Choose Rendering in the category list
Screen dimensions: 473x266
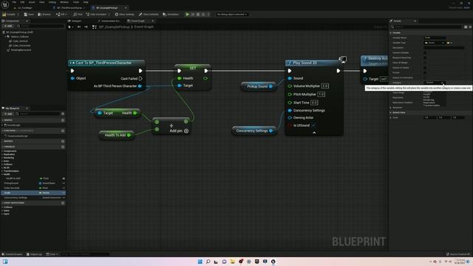(429, 100)
